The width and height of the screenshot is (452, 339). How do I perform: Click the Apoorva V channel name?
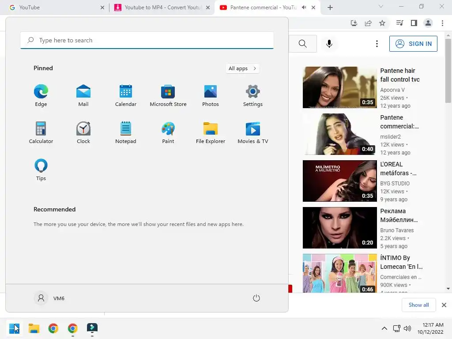(392, 90)
